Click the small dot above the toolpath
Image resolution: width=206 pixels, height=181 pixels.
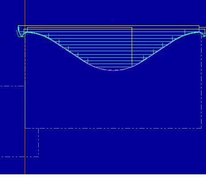(x=113, y=19)
